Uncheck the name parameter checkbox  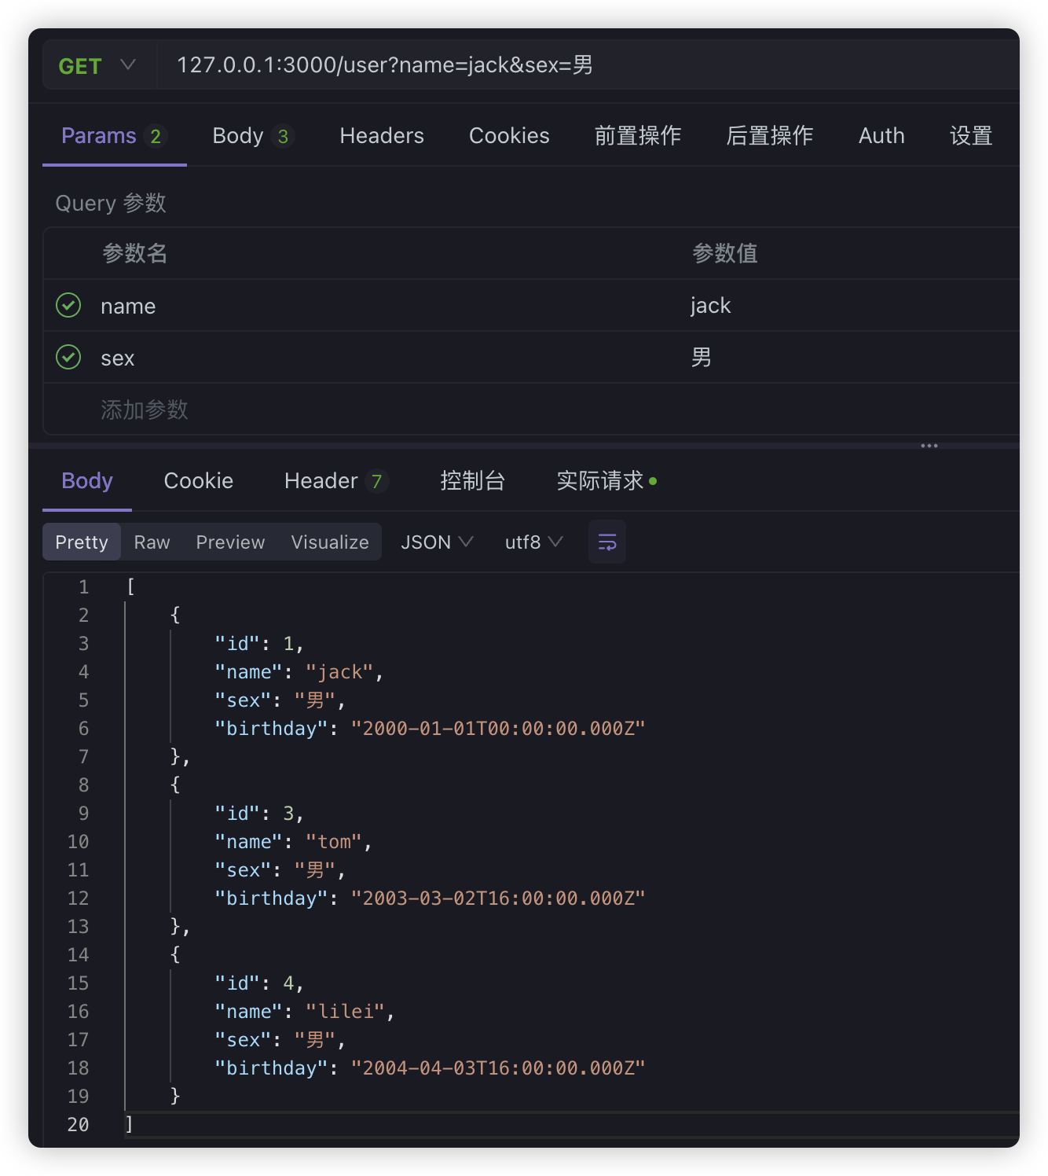coord(68,306)
